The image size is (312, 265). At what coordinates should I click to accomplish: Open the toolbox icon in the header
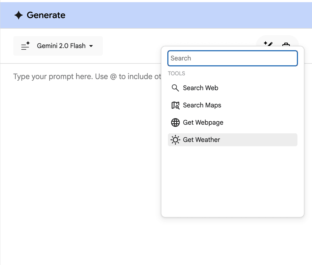click(286, 45)
